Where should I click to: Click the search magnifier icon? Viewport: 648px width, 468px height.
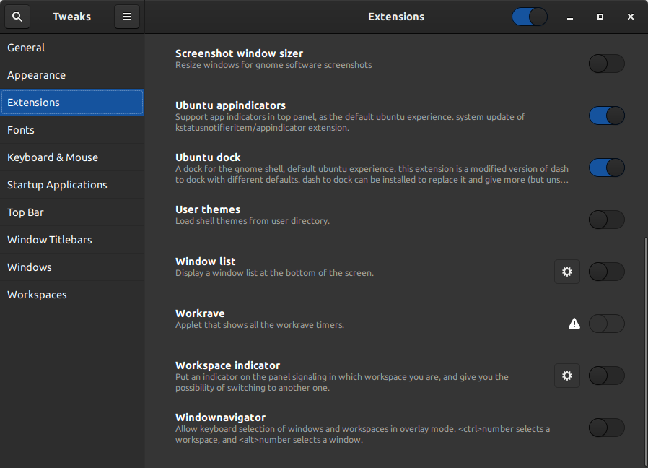tap(17, 17)
